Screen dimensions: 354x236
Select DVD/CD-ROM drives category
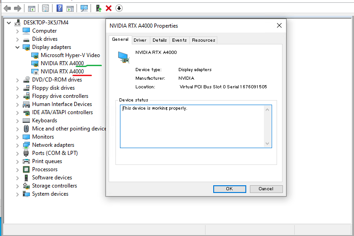(x=57, y=79)
